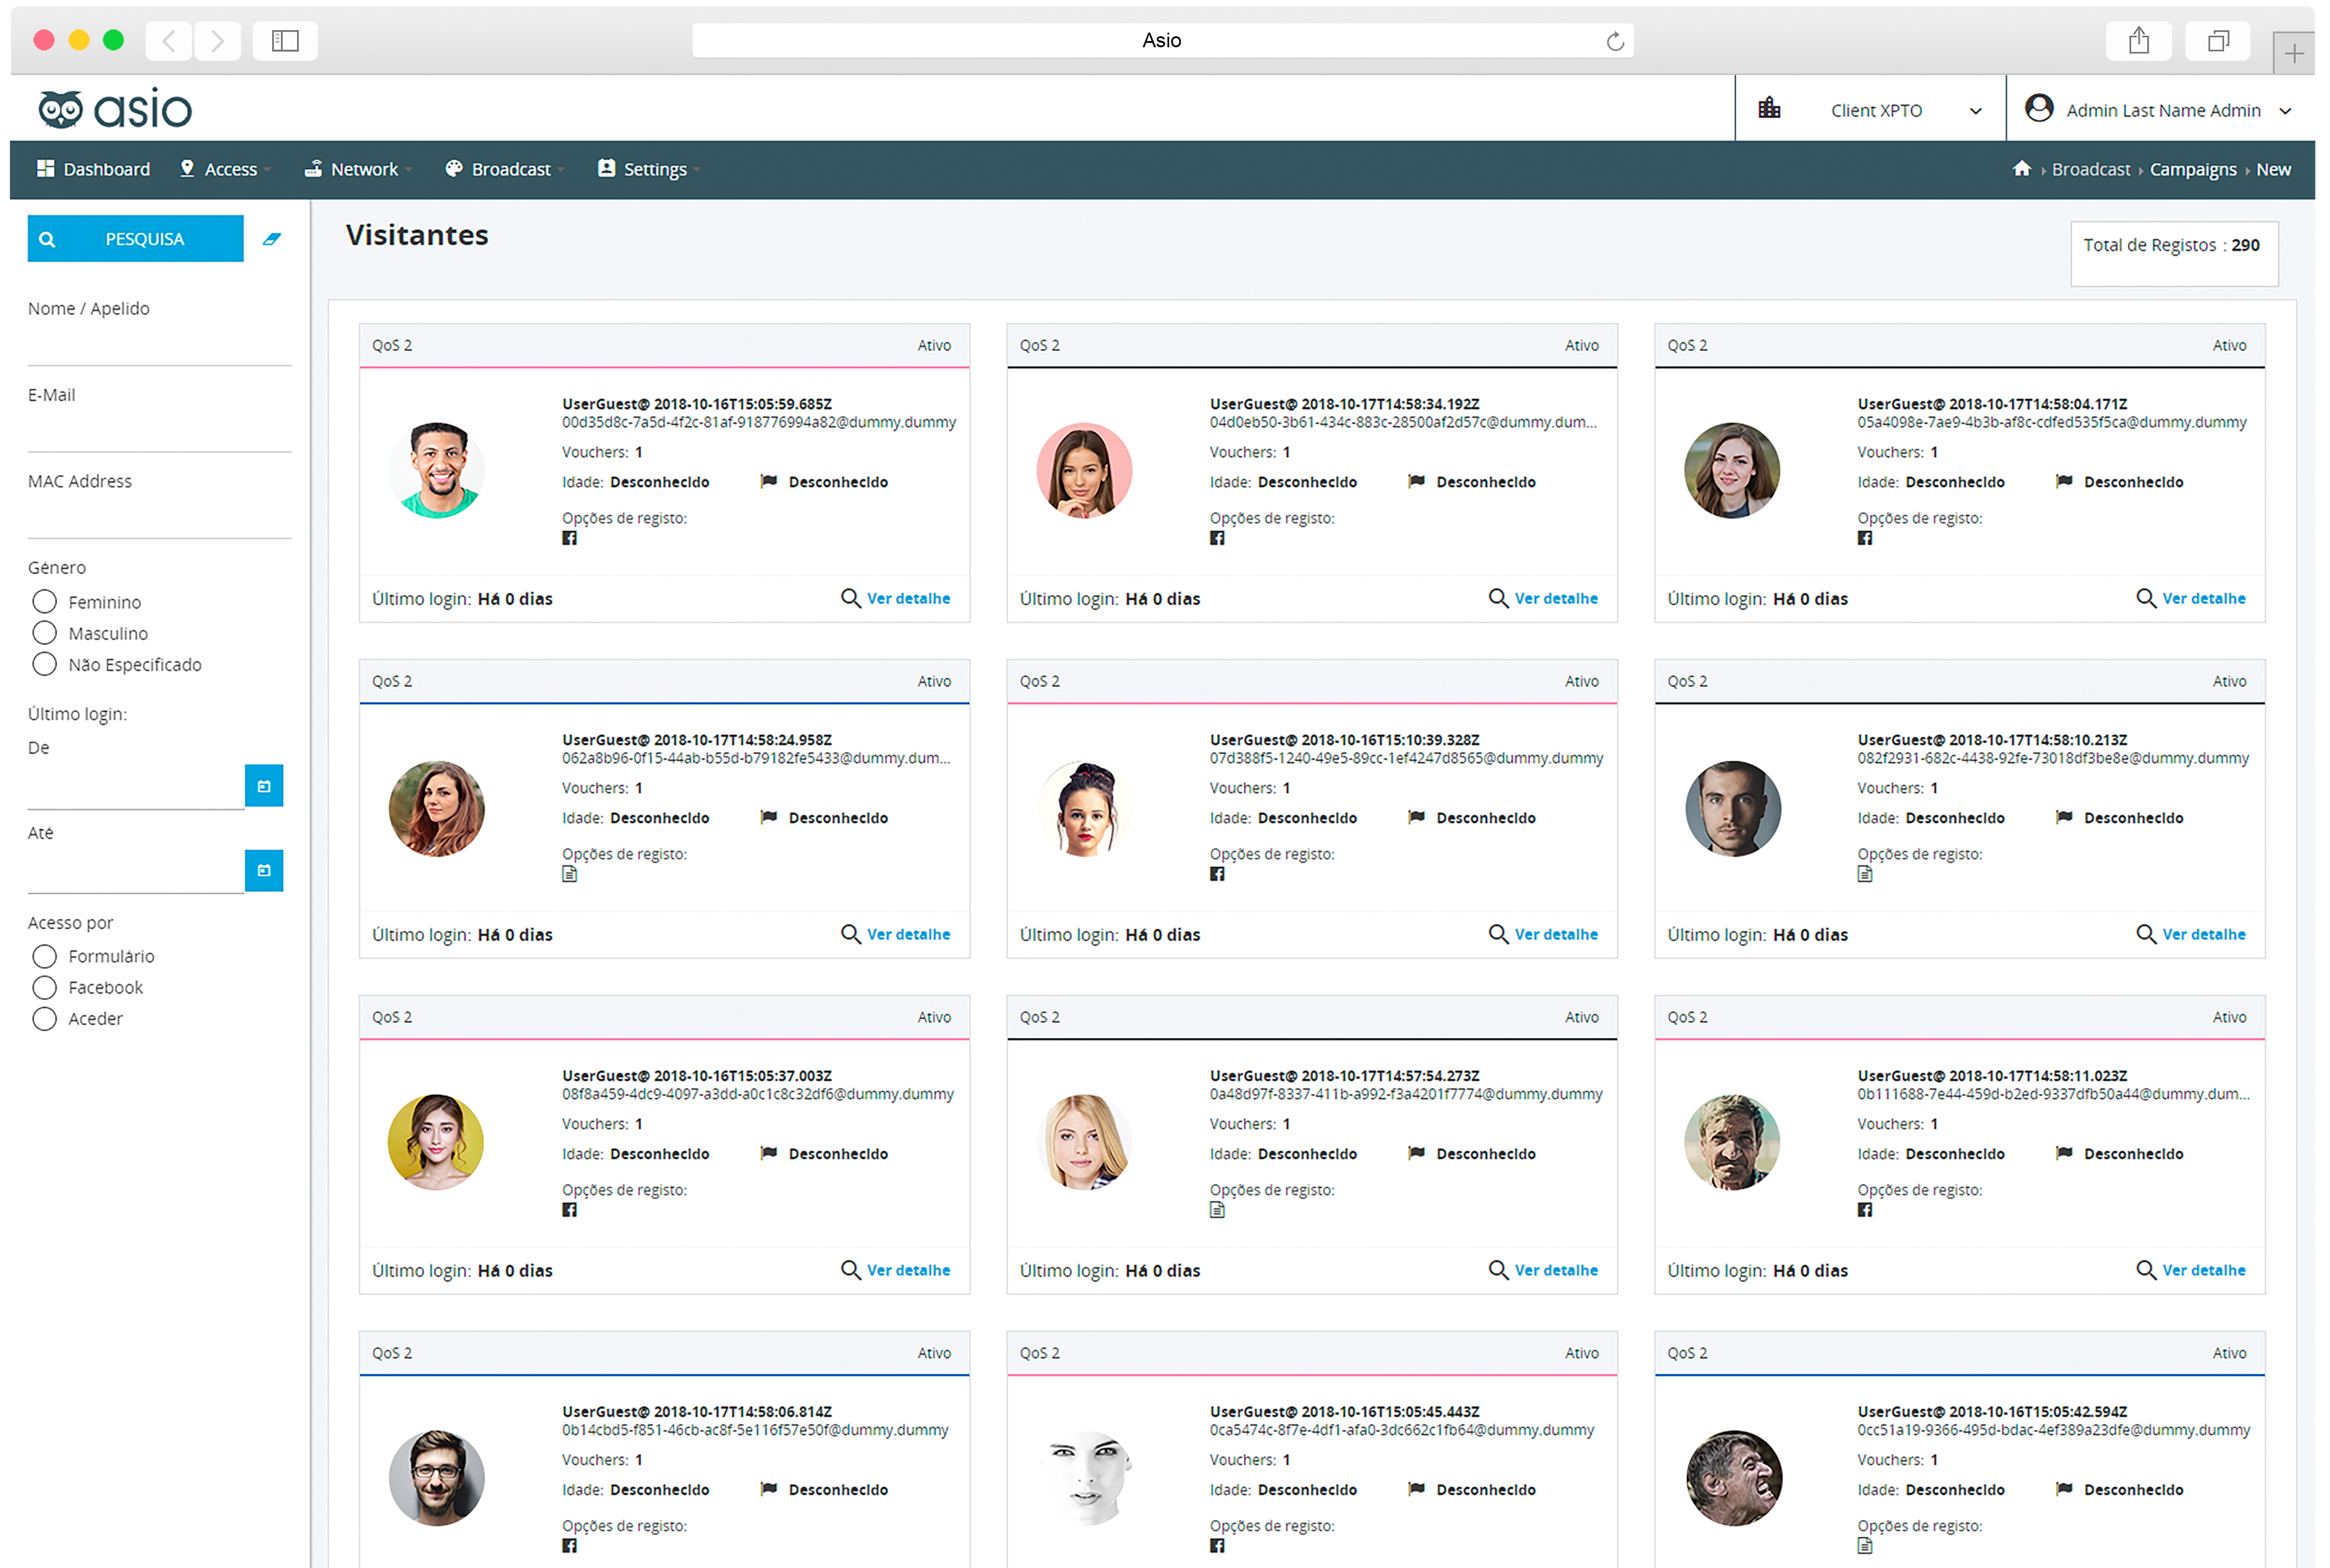Click UserGuest@ 2018-10-16T15:05:37.003Z title
This screenshot has height=1568, width=2330.
coord(697,1076)
